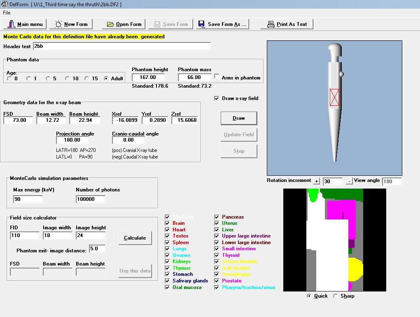Select age 0 radio button

(9, 79)
